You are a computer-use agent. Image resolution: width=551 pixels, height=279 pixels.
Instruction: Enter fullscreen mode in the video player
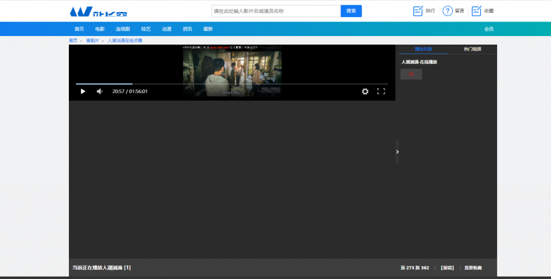pos(381,91)
